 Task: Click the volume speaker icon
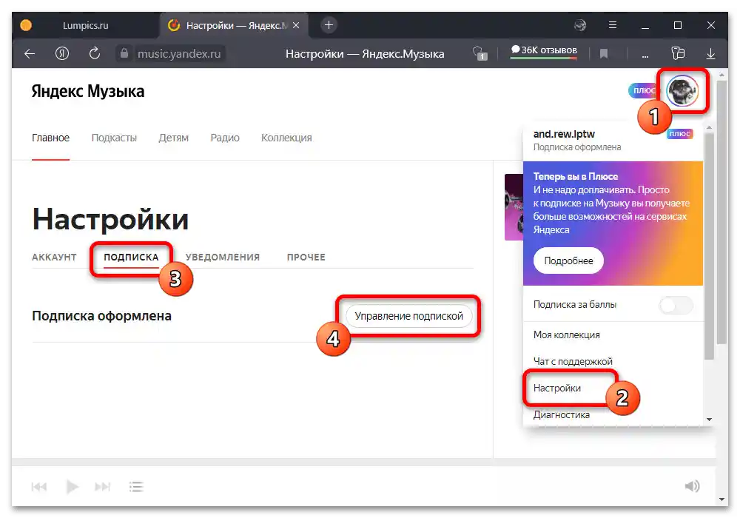[x=693, y=486]
